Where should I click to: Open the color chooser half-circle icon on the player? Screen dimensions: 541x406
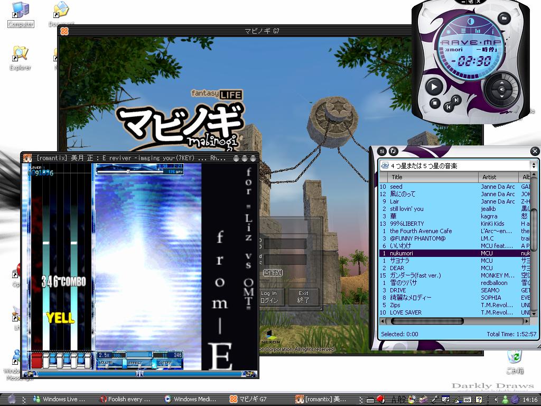tap(471, 22)
